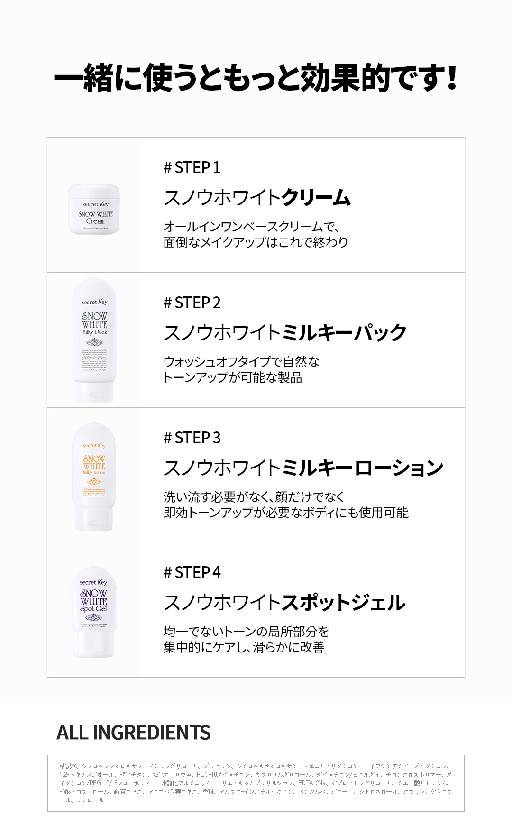The width and height of the screenshot is (512, 826).
Task: Select the 均一でないトーン description text
Action: click(x=246, y=639)
